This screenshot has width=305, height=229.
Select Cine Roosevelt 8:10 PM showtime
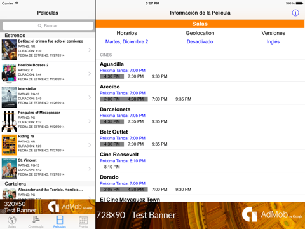click(112, 167)
